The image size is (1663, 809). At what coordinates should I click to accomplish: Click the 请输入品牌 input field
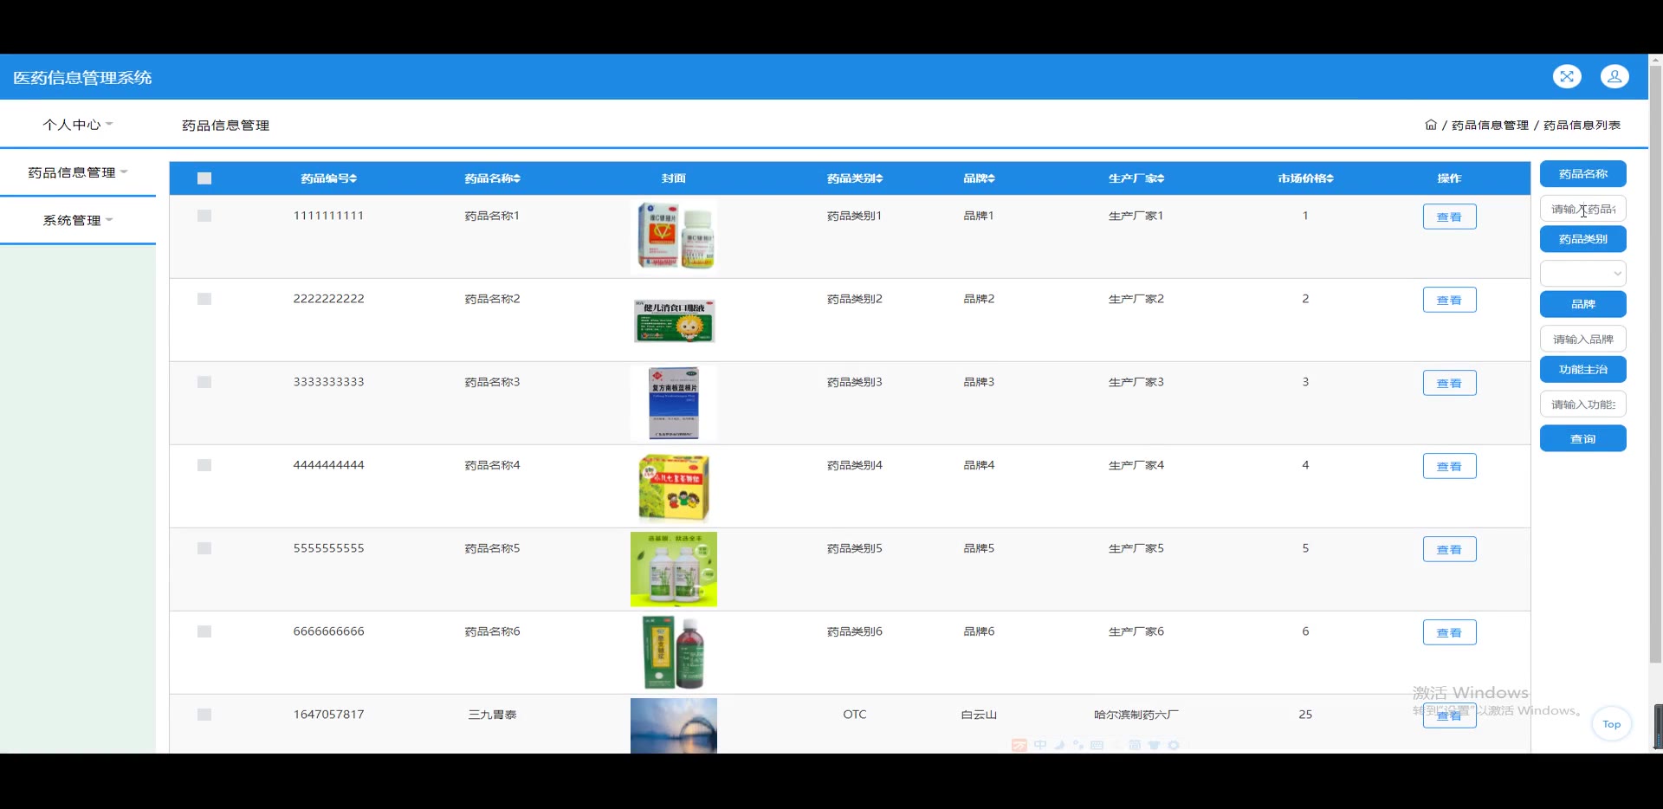point(1583,339)
